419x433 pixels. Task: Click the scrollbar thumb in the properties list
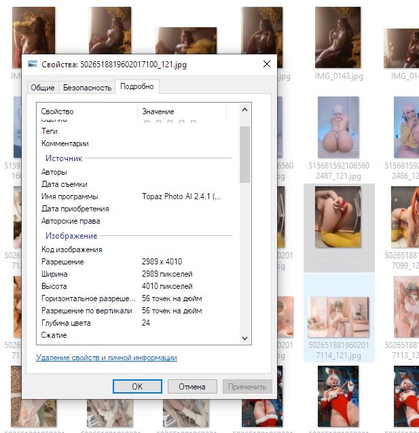(x=244, y=155)
